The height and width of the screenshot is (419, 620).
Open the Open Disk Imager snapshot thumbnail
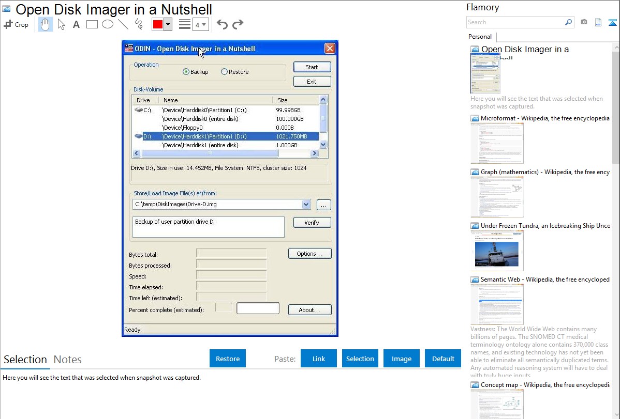click(x=485, y=73)
